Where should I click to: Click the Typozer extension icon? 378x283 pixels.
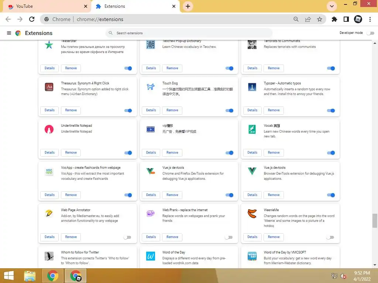(x=252, y=87)
